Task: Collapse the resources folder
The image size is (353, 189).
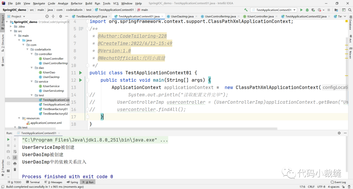Action: pyautogui.click(x=19, y=118)
